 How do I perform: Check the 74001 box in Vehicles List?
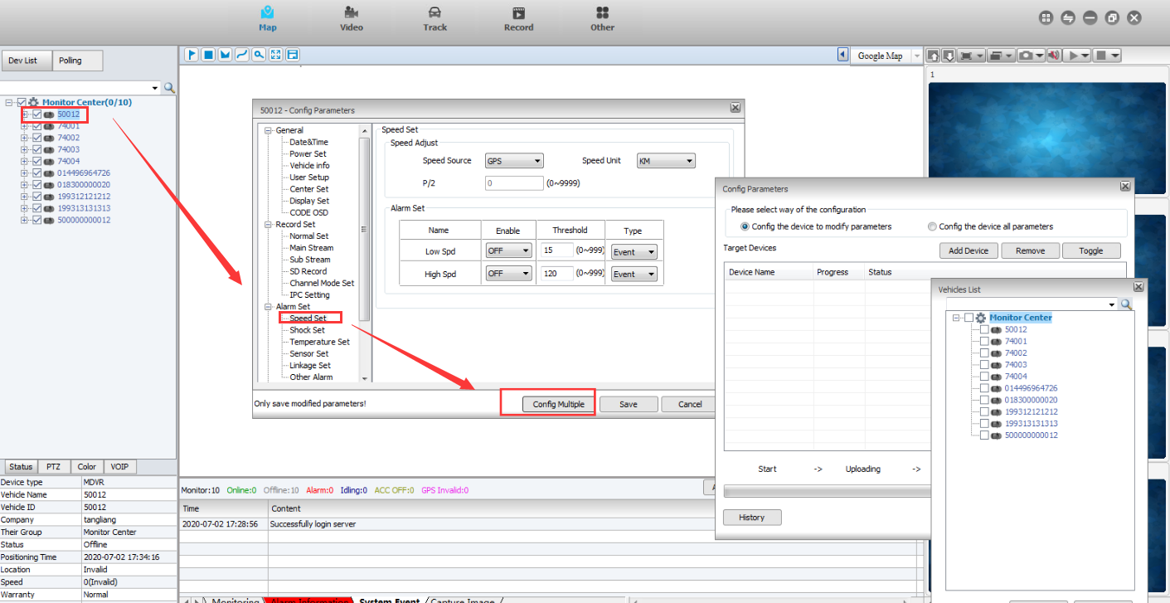point(984,341)
